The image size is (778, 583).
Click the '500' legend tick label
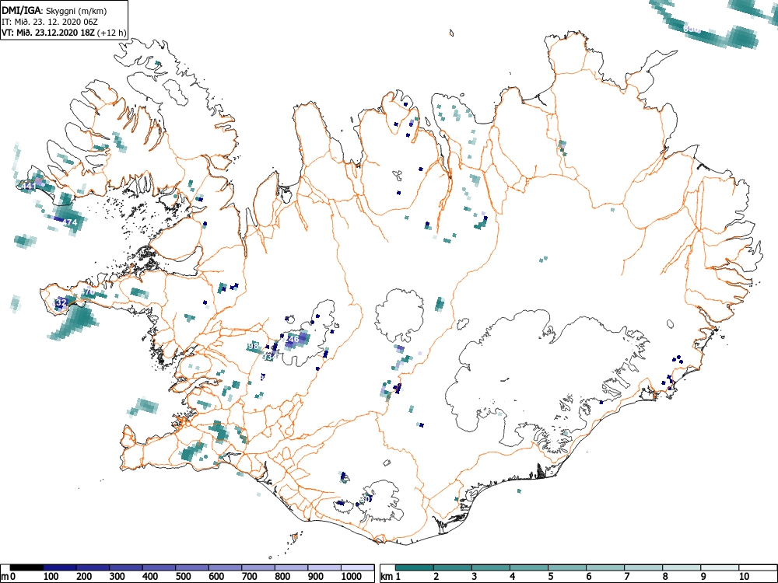point(183,577)
